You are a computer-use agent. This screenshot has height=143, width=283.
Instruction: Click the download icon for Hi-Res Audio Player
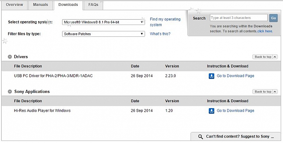tap(211, 111)
